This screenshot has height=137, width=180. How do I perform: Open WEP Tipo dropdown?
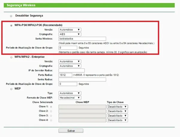point(70,93)
